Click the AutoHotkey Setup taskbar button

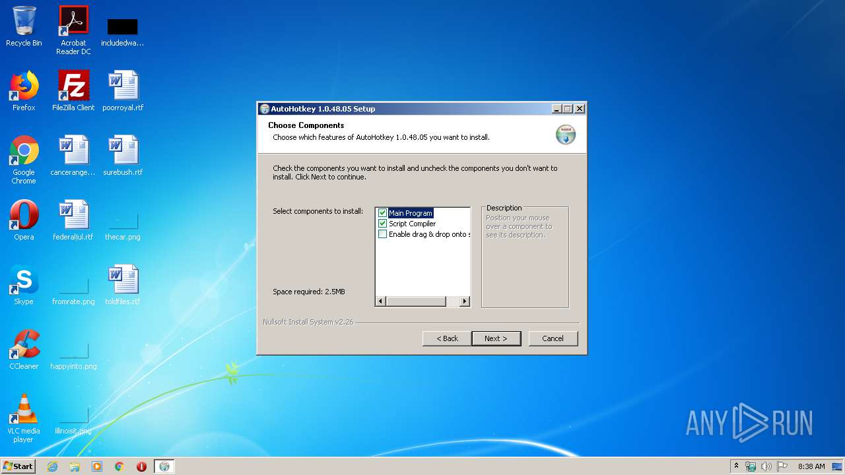click(x=164, y=466)
